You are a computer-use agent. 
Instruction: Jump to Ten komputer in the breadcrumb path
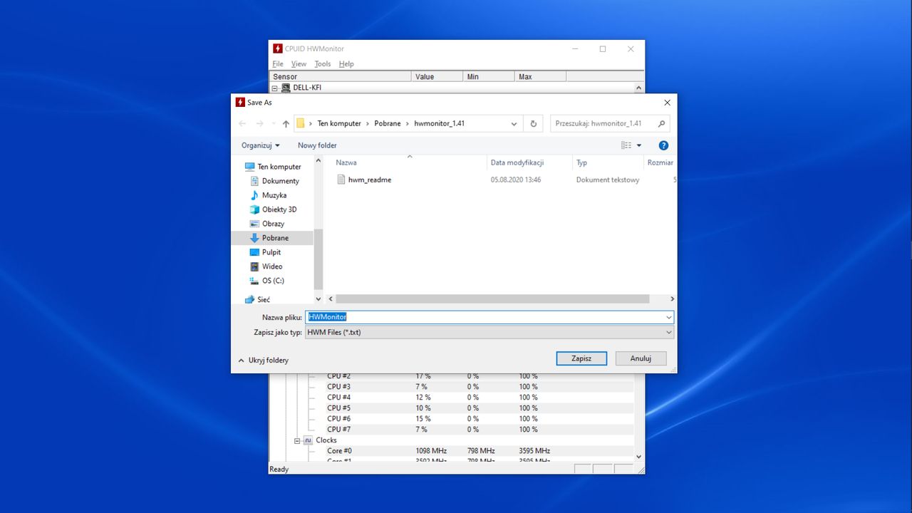click(339, 123)
